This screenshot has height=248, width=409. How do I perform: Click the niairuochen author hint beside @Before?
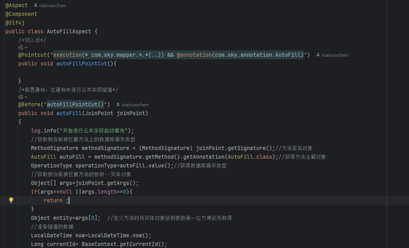132,105
